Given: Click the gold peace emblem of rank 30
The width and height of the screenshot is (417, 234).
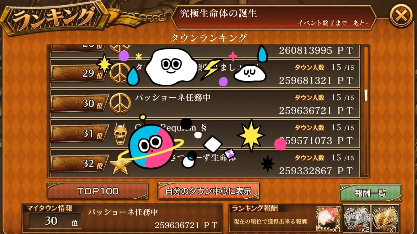Looking at the screenshot, I should [x=120, y=103].
